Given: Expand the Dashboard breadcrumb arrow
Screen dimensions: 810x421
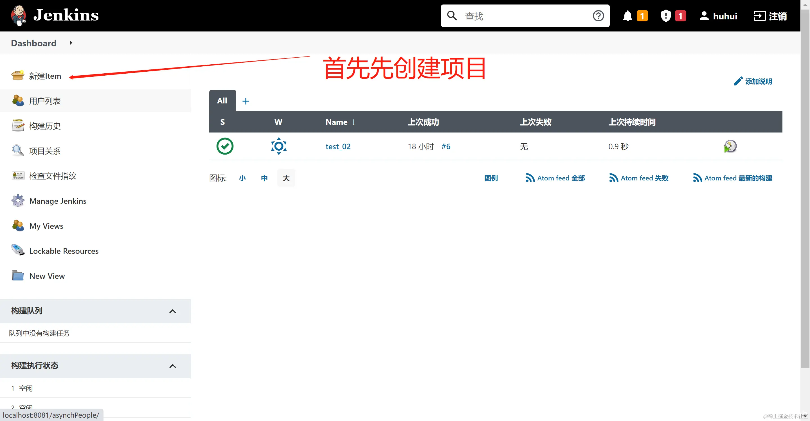Looking at the screenshot, I should 70,43.
